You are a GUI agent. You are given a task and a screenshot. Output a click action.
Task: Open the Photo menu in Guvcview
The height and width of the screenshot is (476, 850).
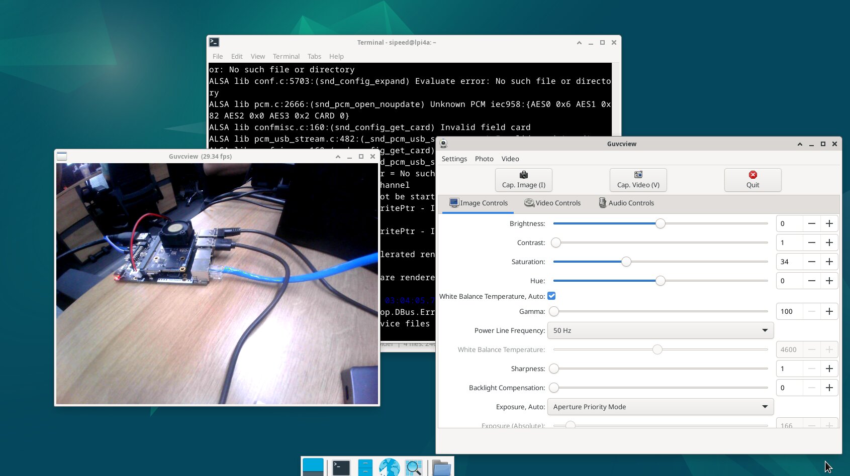(x=484, y=159)
